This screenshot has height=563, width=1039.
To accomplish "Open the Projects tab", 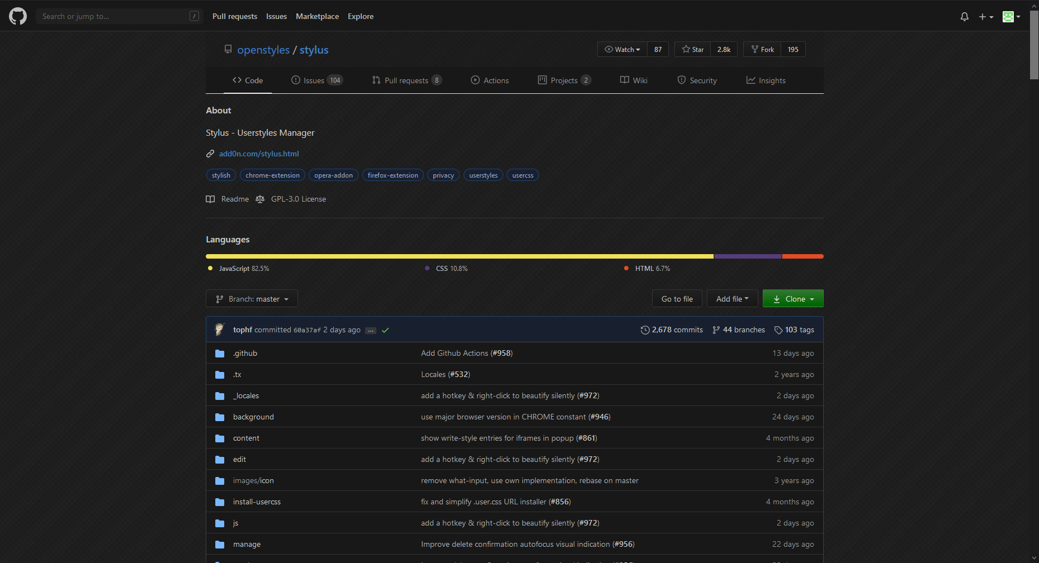I will pos(564,80).
